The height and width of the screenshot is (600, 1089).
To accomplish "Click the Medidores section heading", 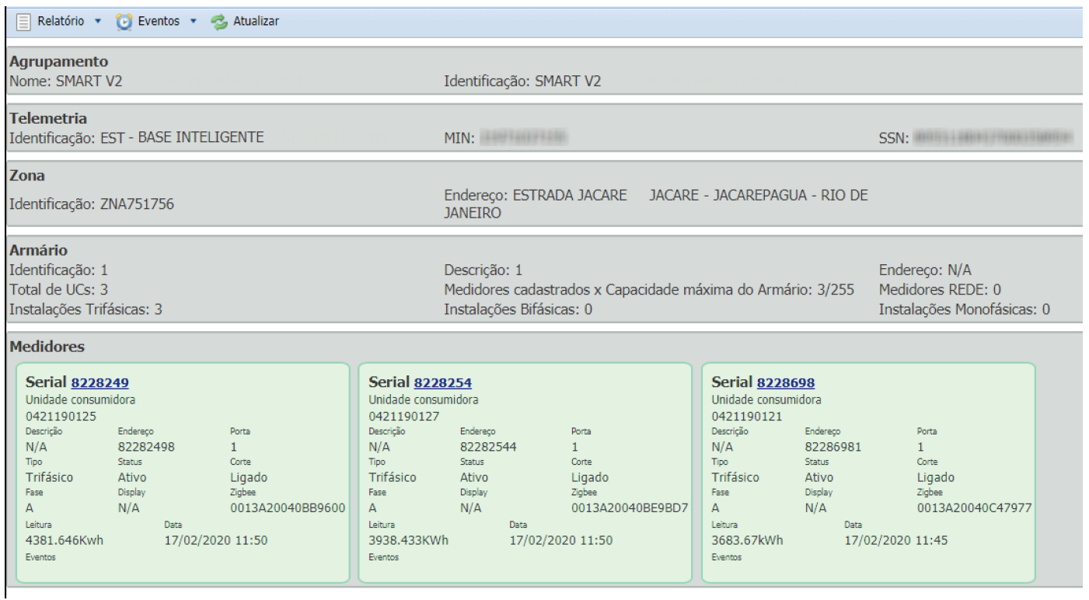I will 47,347.
